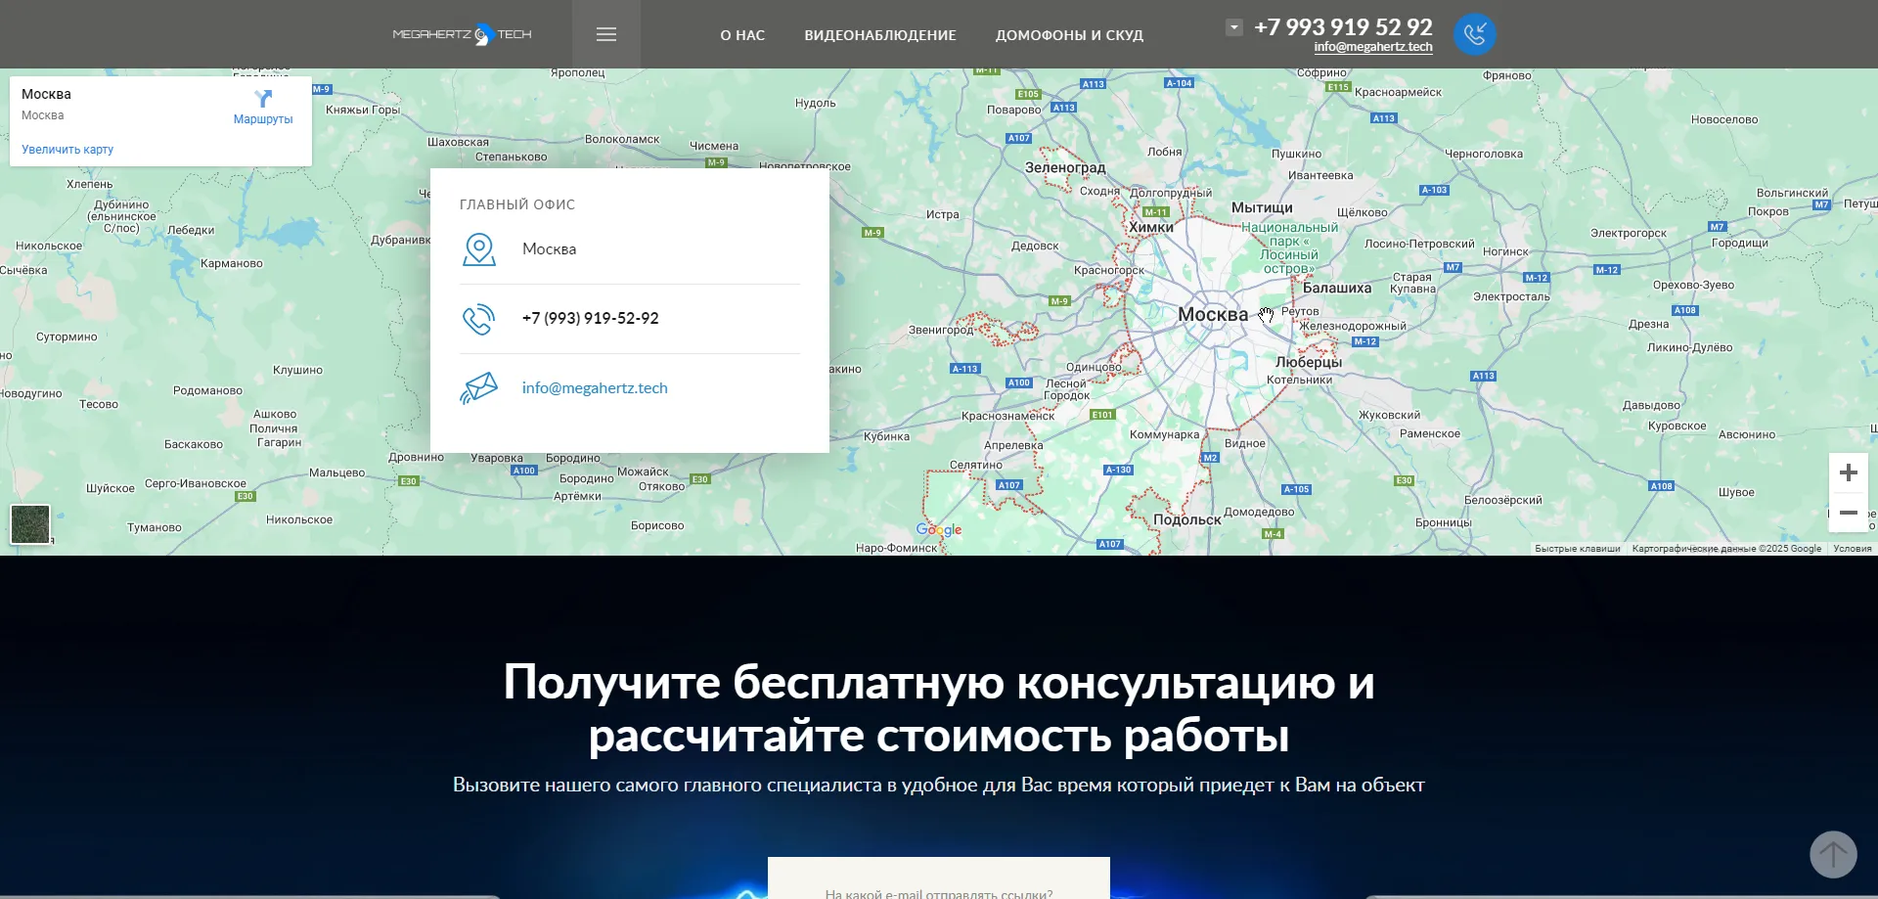Screen dimensions: 1878x899
Task: Zoom out the map with minus button
Action: pos(1849,513)
